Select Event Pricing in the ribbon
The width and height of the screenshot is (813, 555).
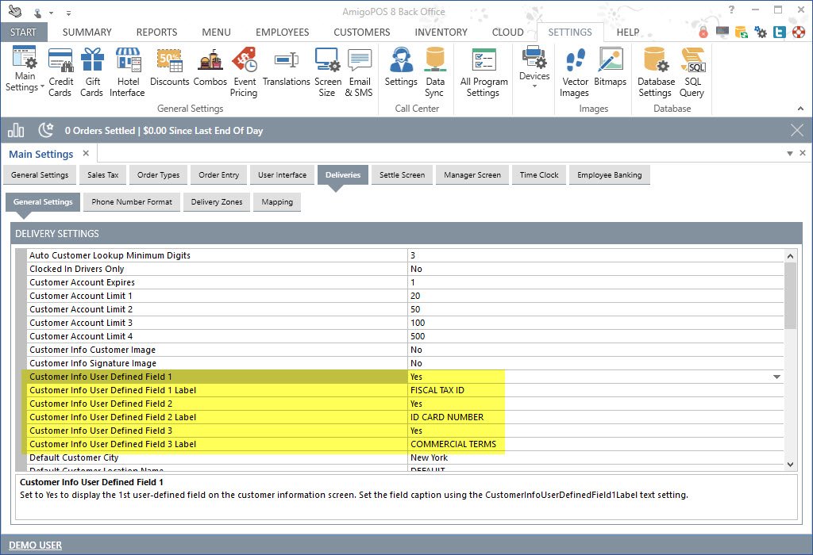[244, 71]
